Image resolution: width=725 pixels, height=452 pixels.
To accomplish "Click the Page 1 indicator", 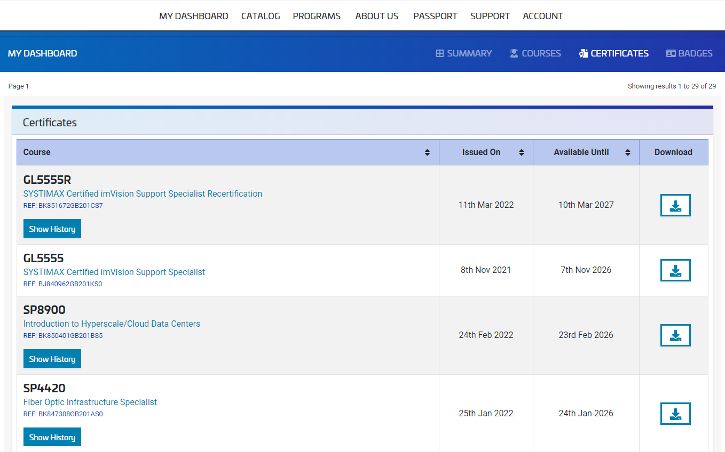I will coord(19,86).
